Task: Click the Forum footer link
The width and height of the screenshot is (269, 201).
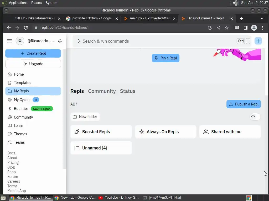Action: [x=13, y=177]
